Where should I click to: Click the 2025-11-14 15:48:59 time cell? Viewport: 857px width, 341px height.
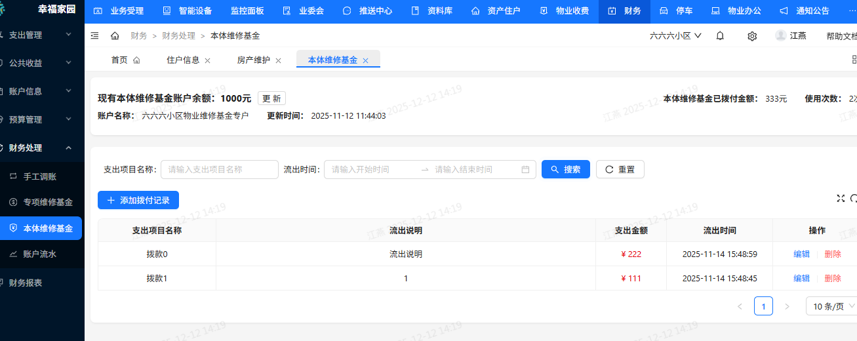[719, 254]
